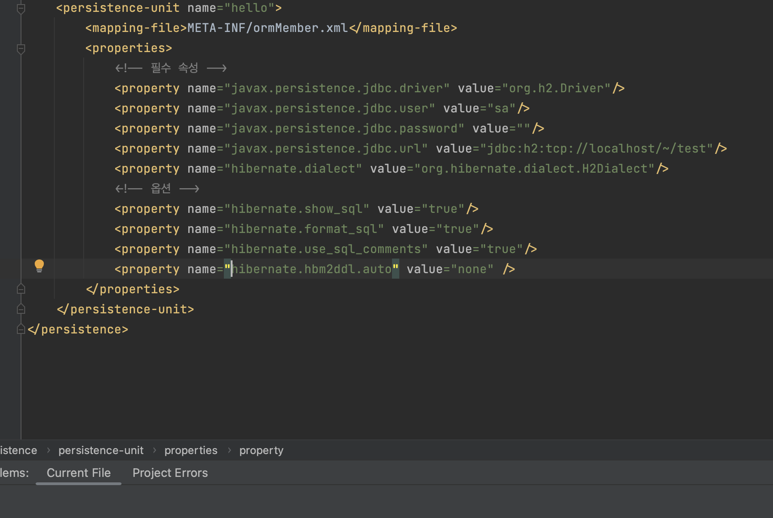Click the 필수 속성 comment line
773x518 pixels.
[171, 68]
